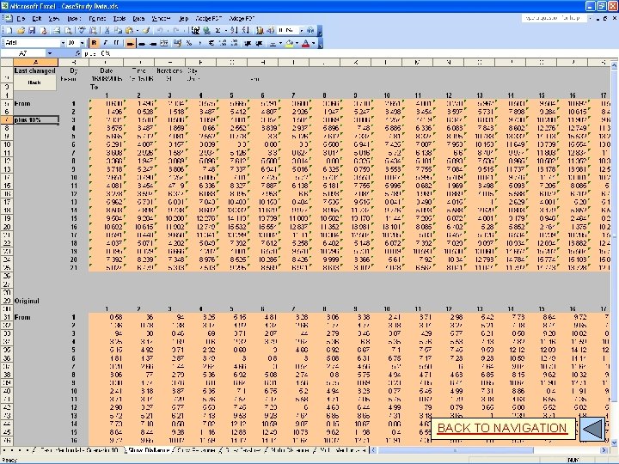619x464 pixels.
Task: Click the blue left-arrow navigation button
Action: pos(592,429)
